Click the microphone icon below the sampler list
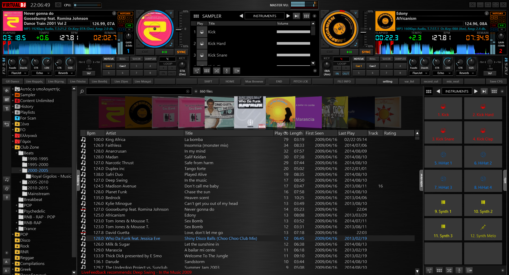The height and width of the screenshot is (275, 509). (x=226, y=71)
